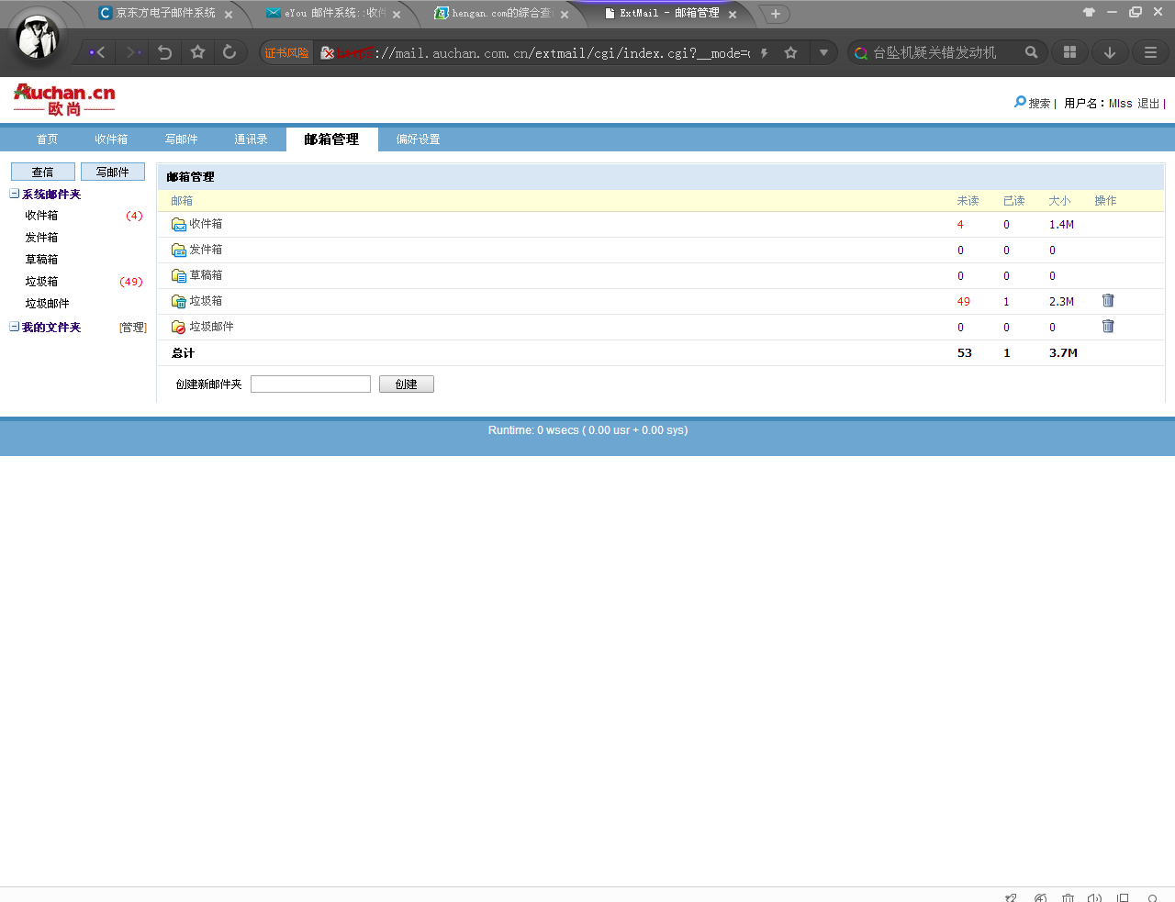The height and width of the screenshot is (902, 1175).
Task: Click the trash icon in 垃圾邮件 row
Action: coord(1108,327)
